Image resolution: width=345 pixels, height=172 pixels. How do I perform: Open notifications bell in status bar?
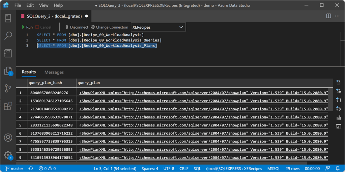338,168
